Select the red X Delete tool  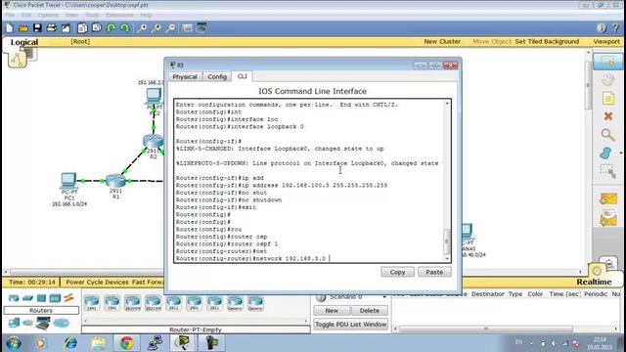pos(608,116)
